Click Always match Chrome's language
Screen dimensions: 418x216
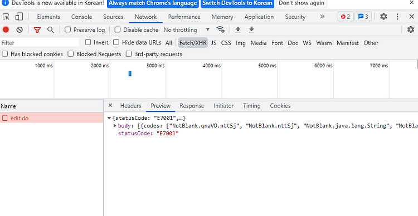click(x=153, y=3)
